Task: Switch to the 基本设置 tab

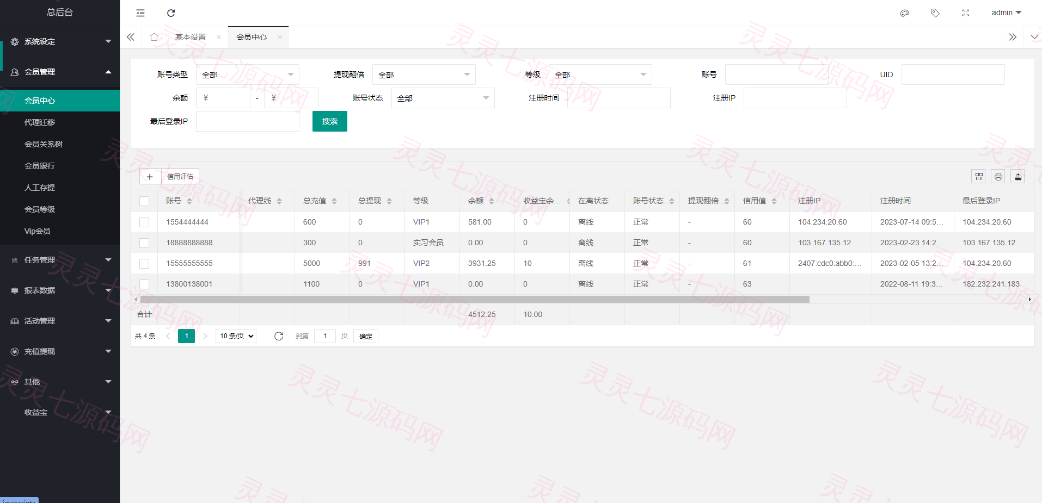Action: [191, 37]
